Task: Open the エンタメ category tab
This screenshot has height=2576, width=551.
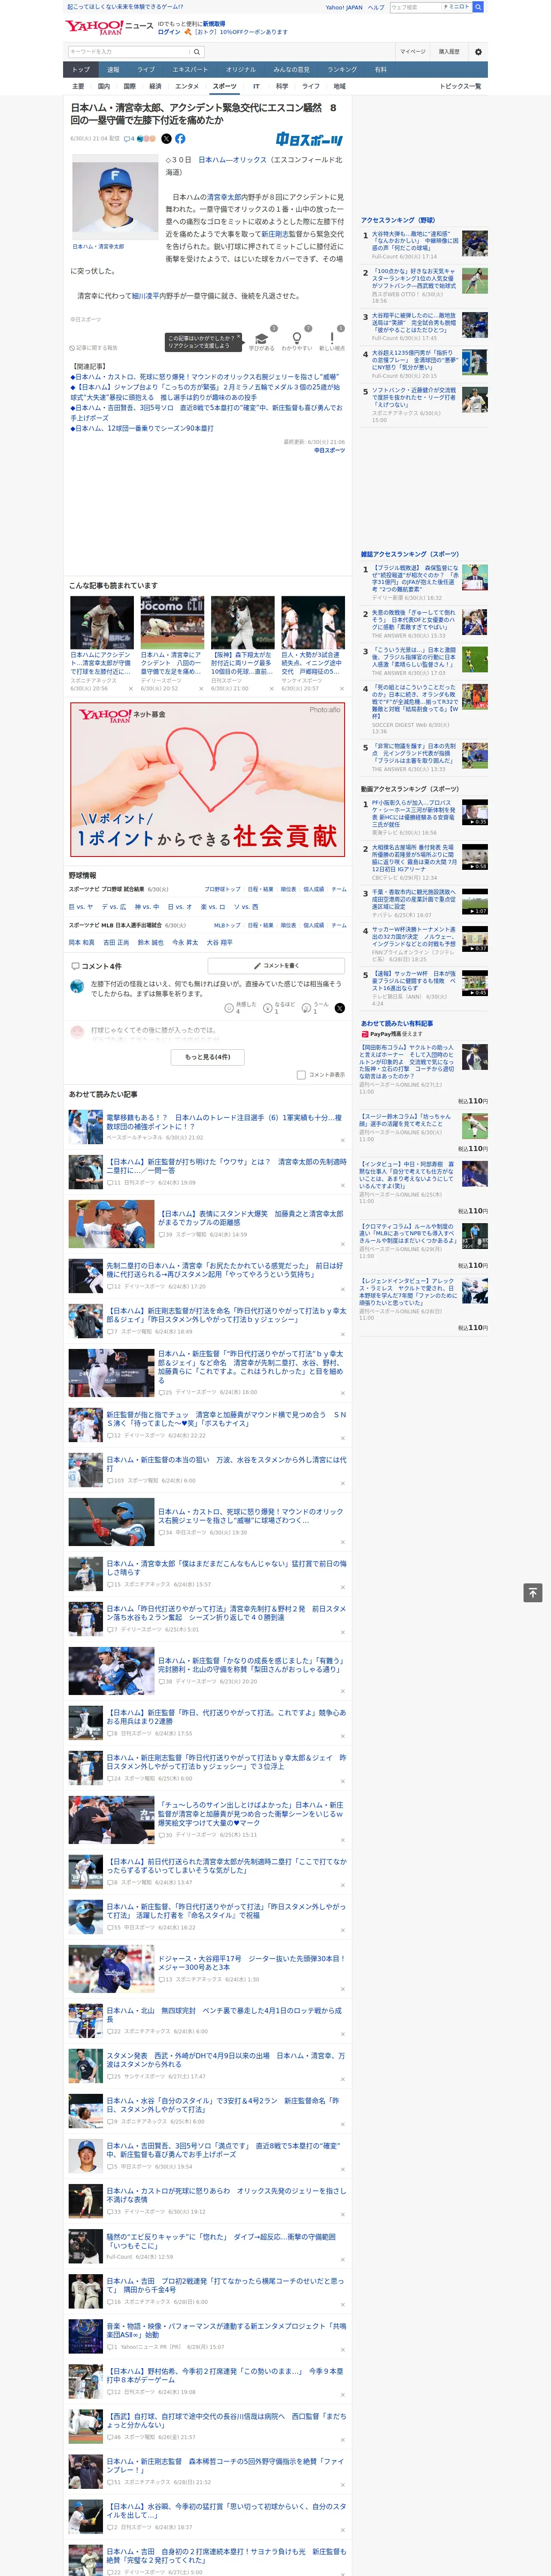Action: (x=187, y=86)
